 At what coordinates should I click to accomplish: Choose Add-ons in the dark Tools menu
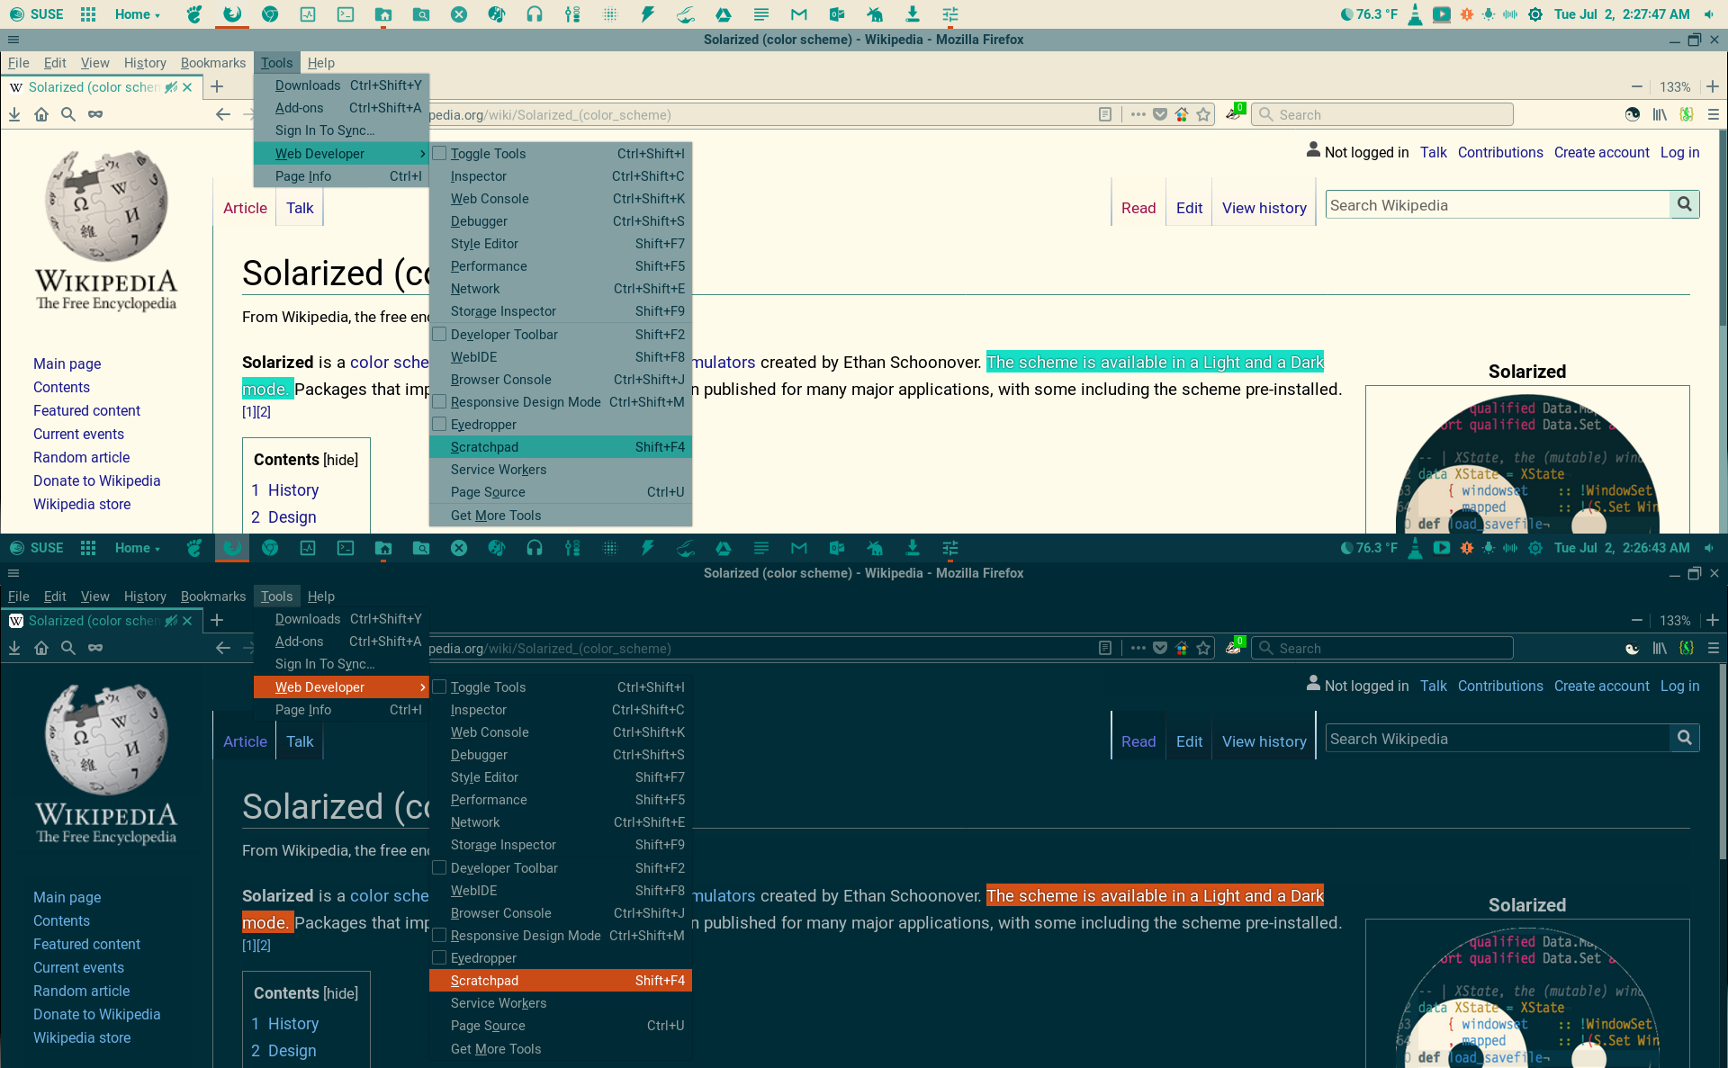[x=342, y=642]
